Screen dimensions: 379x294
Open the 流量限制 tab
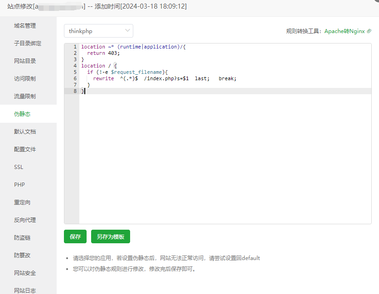point(25,96)
